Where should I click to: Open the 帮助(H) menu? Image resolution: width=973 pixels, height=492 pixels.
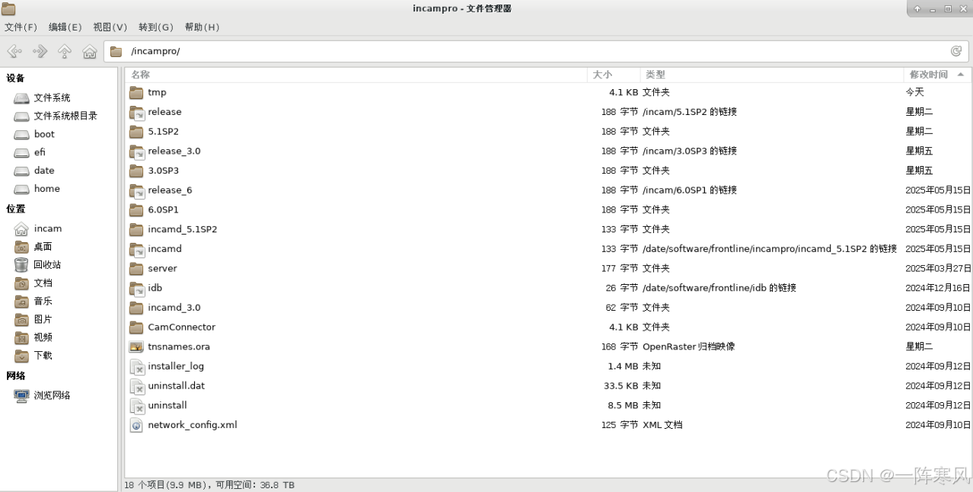pyautogui.click(x=202, y=27)
